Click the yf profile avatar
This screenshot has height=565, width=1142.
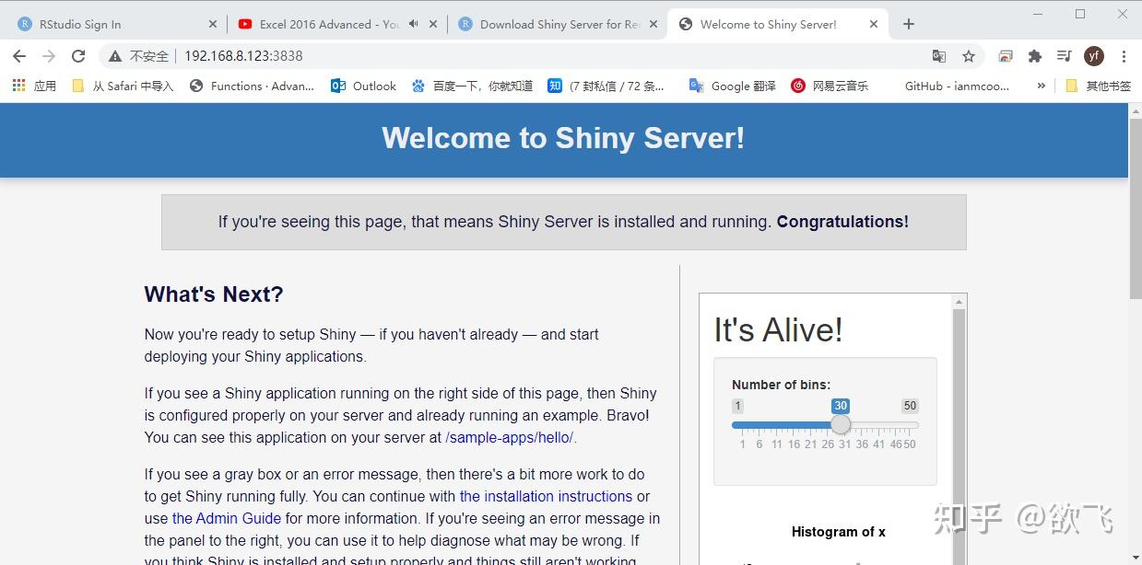point(1093,56)
